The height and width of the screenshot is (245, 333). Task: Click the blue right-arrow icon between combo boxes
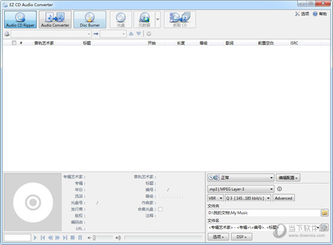pyautogui.click(x=96, y=33)
